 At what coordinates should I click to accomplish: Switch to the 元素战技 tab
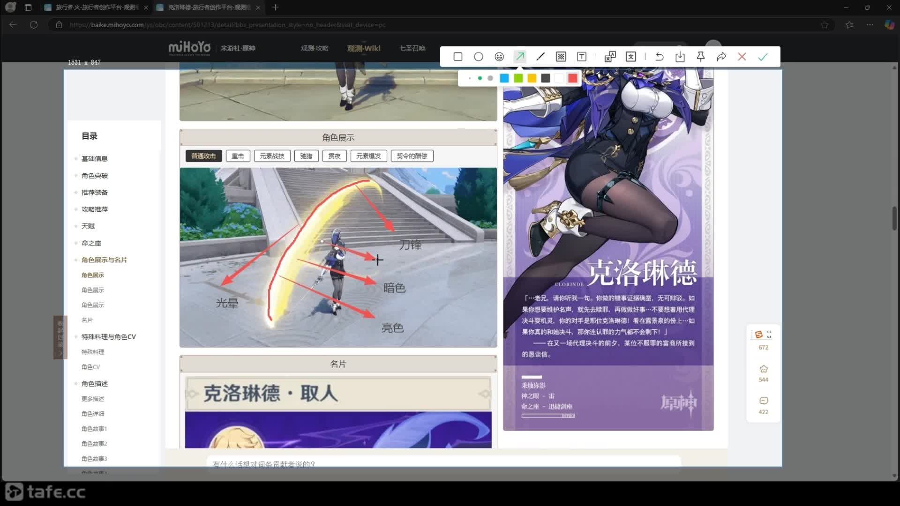coord(272,156)
